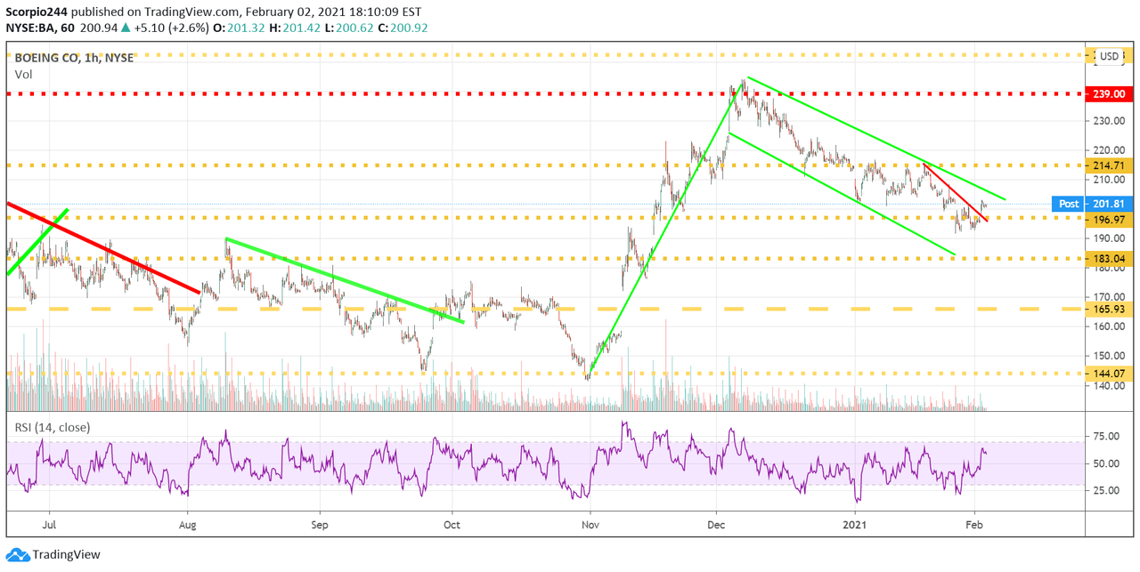Click the 220.00 price axis tick
This screenshot has width=1140, height=572.
(x=1107, y=150)
